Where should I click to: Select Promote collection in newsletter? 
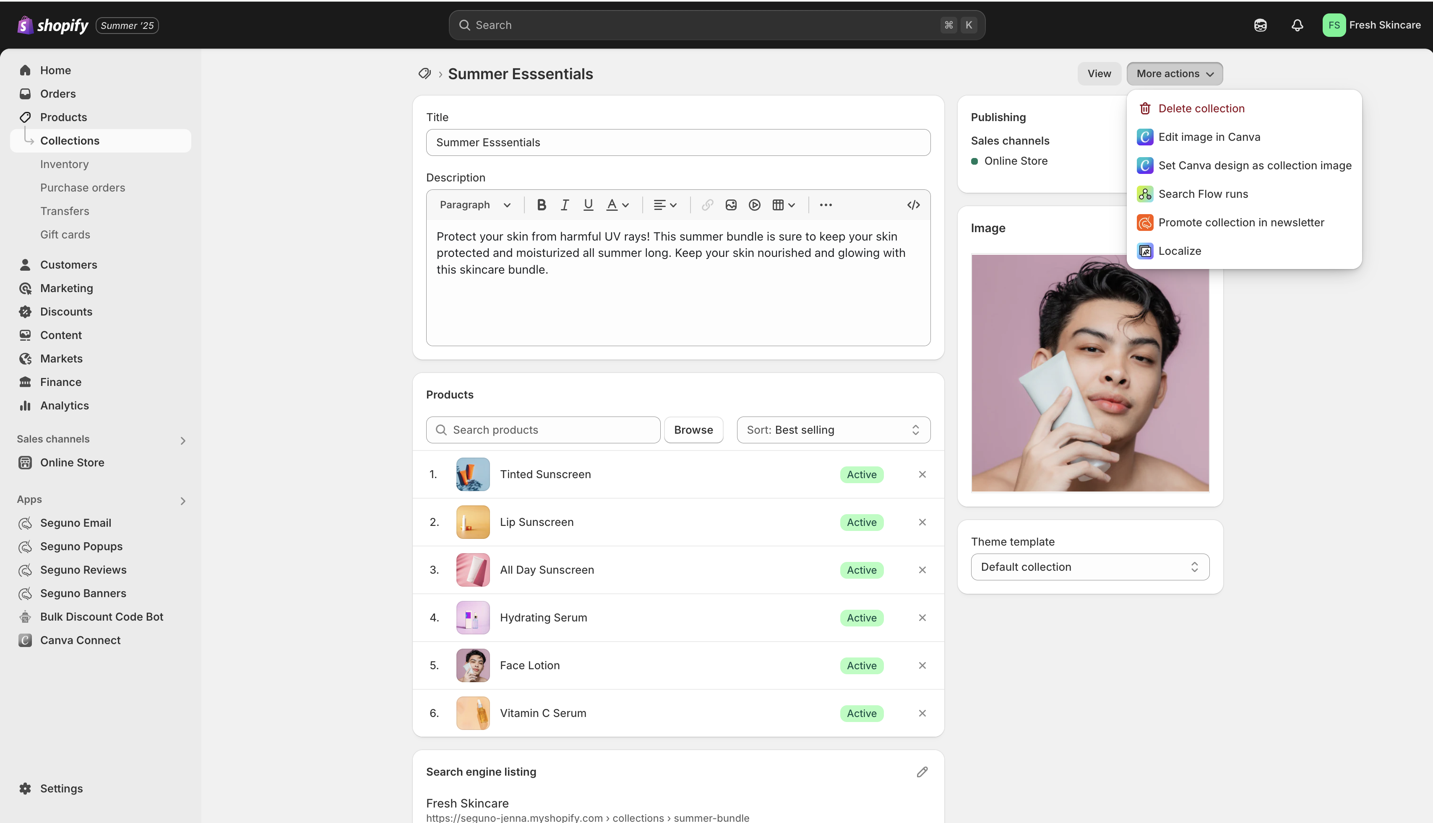pyautogui.click(x=1240, y=223)
